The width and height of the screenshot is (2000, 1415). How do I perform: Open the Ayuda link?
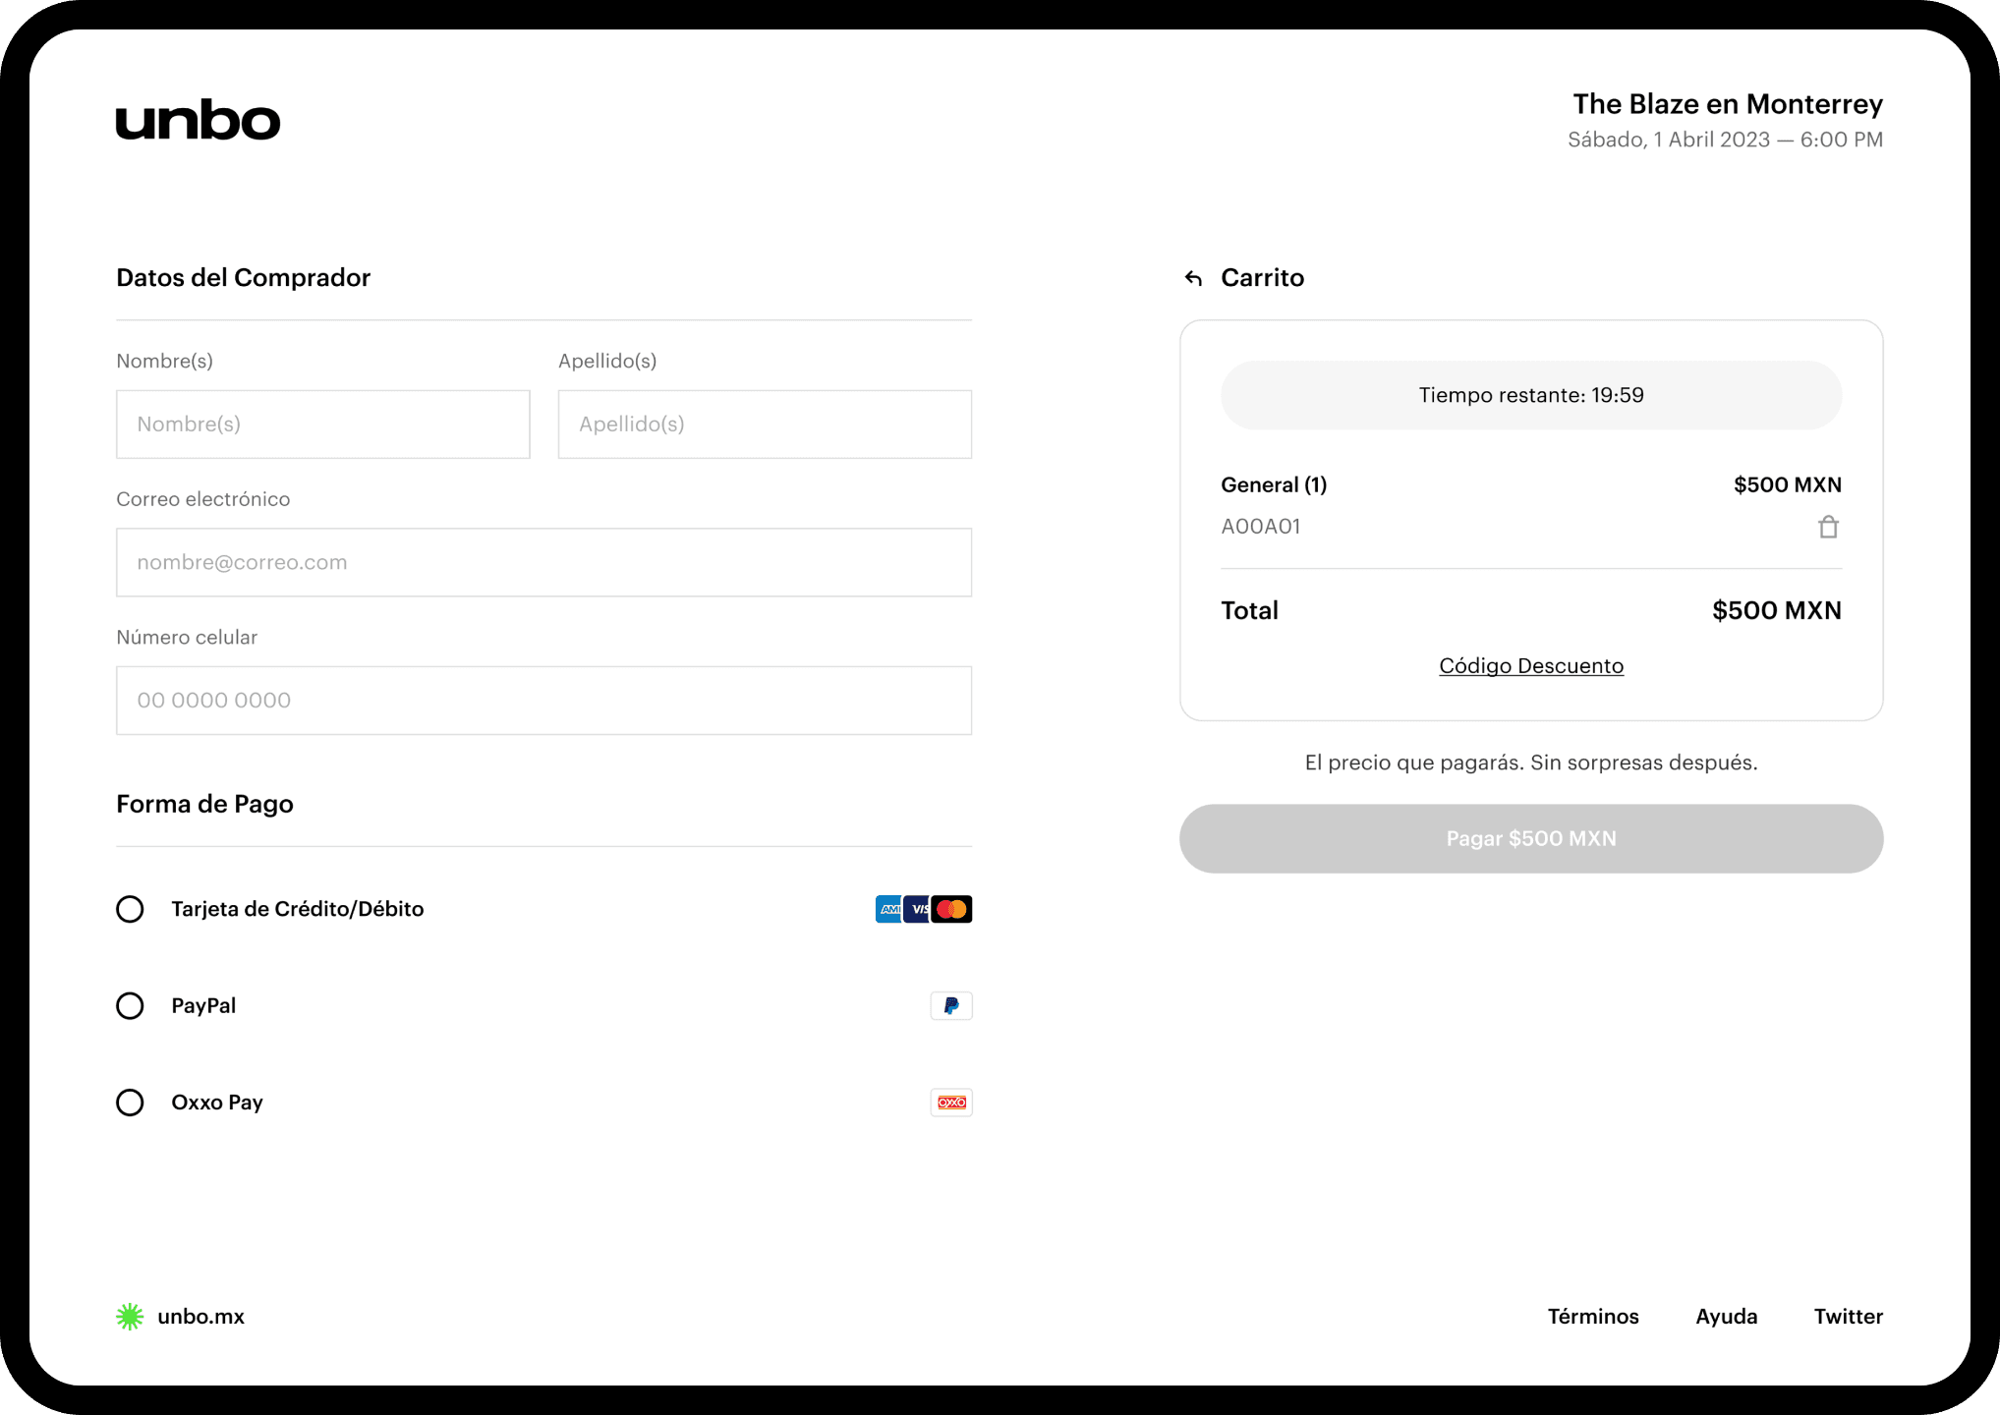coord(1726,1316)
